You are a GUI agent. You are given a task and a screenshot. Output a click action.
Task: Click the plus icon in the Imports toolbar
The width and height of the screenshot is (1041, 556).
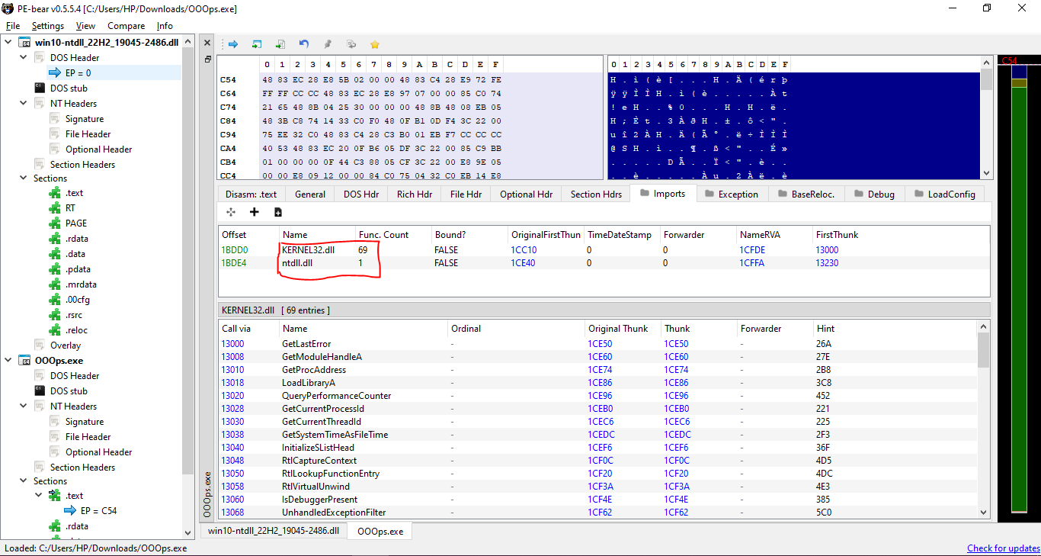tap(255, 212)
